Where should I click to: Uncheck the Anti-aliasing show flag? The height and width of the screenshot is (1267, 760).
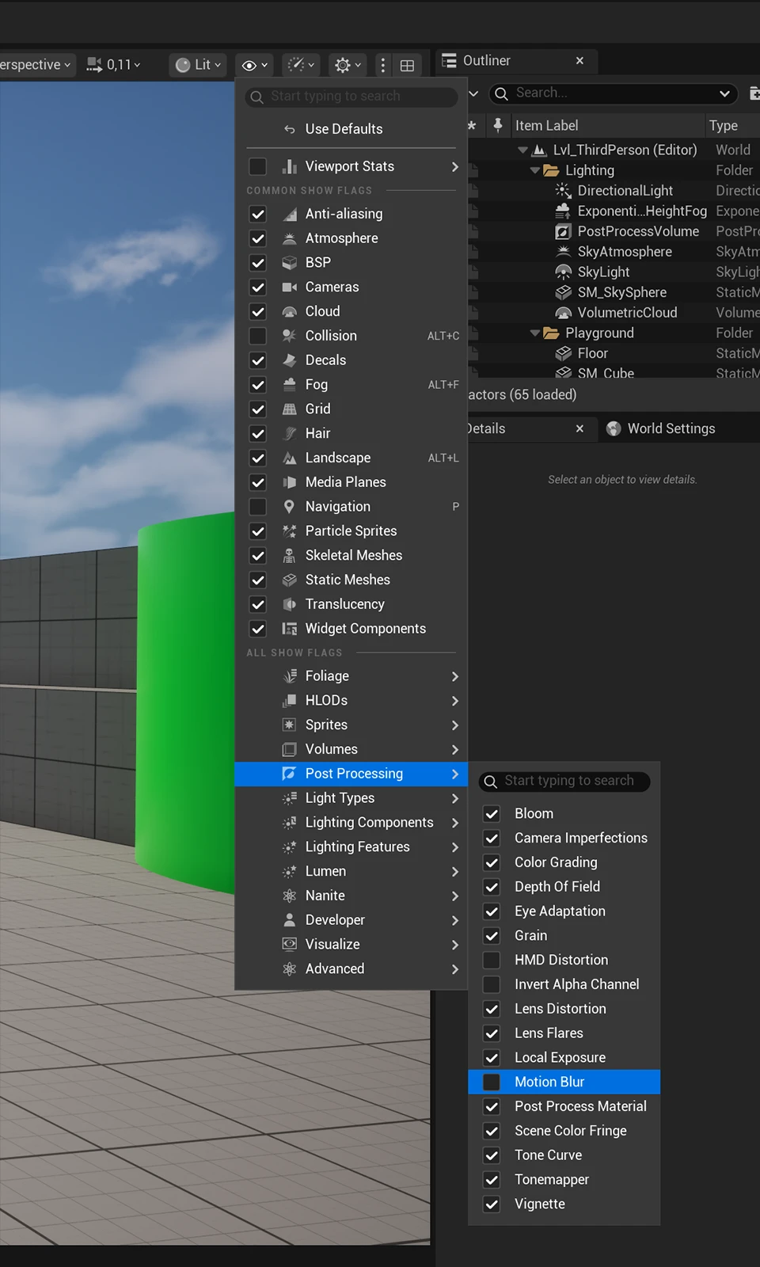[258, 214]
